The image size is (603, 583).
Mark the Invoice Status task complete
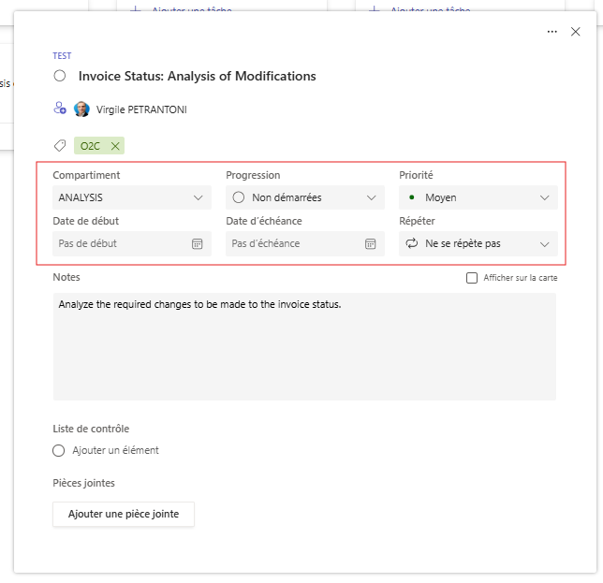[60, 76]
